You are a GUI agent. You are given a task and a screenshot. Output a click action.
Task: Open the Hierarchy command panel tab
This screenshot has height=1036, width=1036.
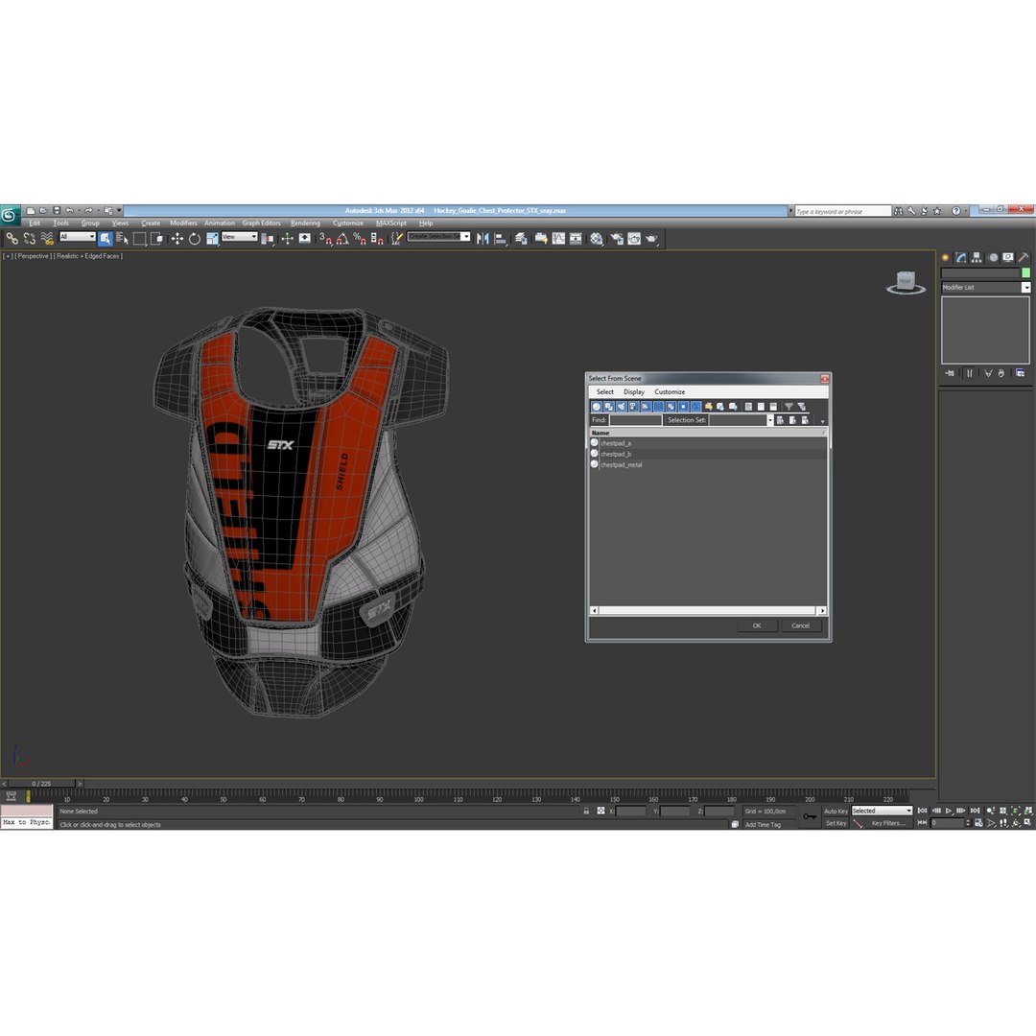[x=976, y=258]
